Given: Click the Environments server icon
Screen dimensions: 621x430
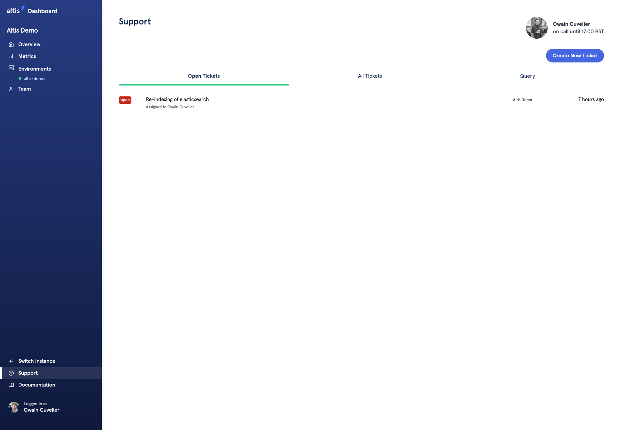Looking at the screenshot, I should coord(11,68).
